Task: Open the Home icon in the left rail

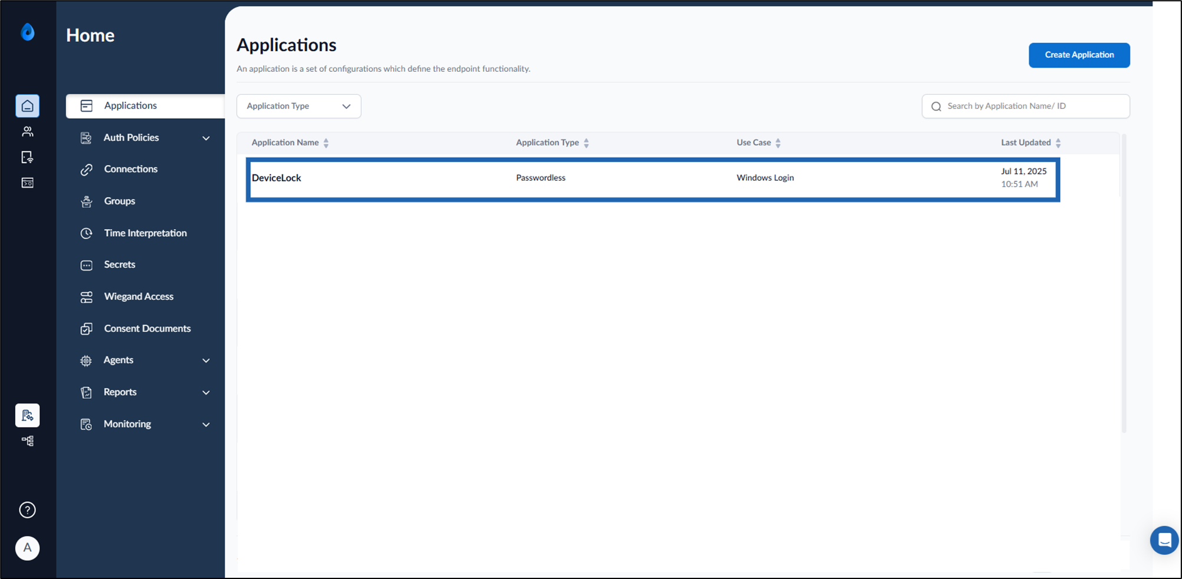Action: click(x=27, y=106)
